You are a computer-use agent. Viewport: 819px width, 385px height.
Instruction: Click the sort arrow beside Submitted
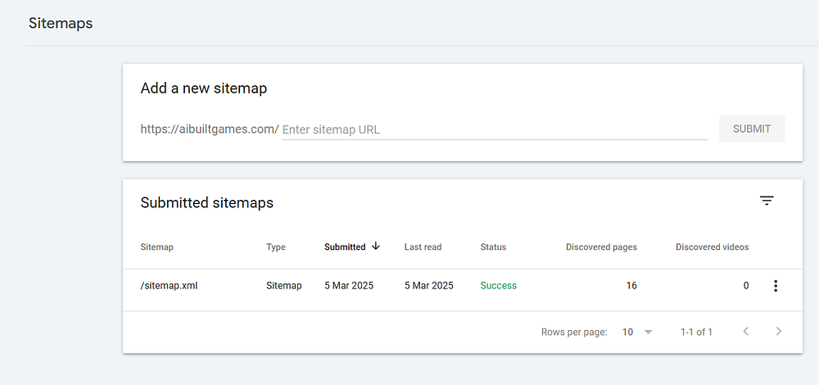pos(376,246)
